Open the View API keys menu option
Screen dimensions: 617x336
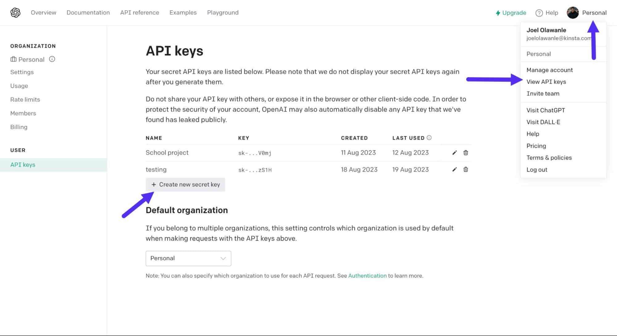tap(546, 82)
